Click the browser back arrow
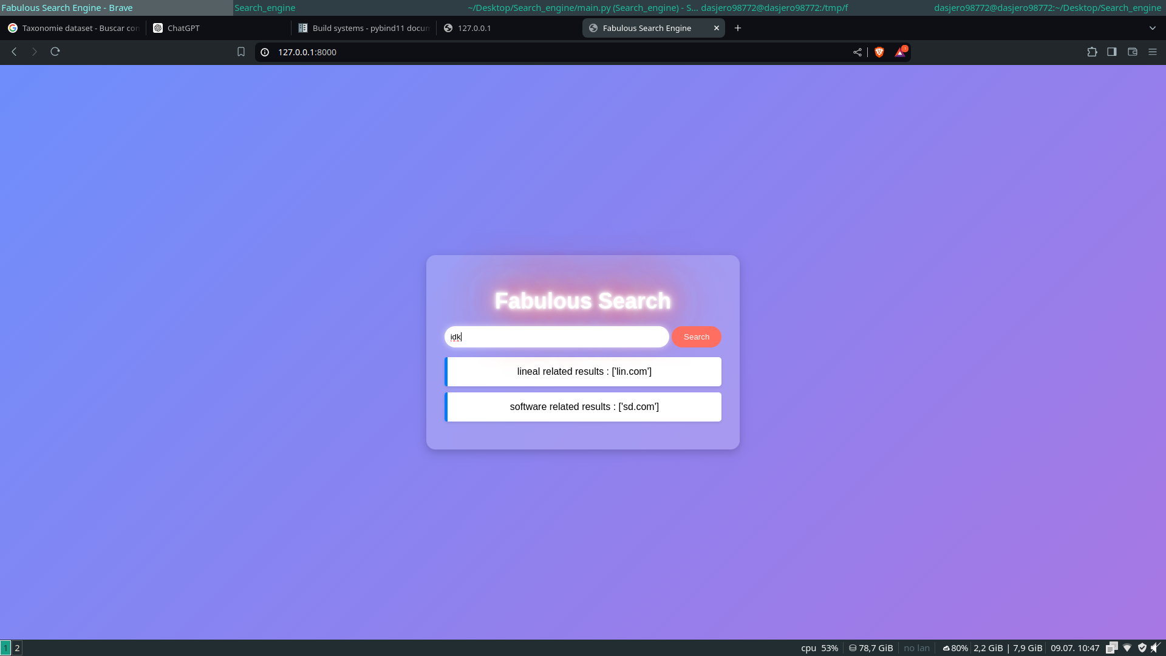The image size is (1166, 656). [x=14, y=52]
